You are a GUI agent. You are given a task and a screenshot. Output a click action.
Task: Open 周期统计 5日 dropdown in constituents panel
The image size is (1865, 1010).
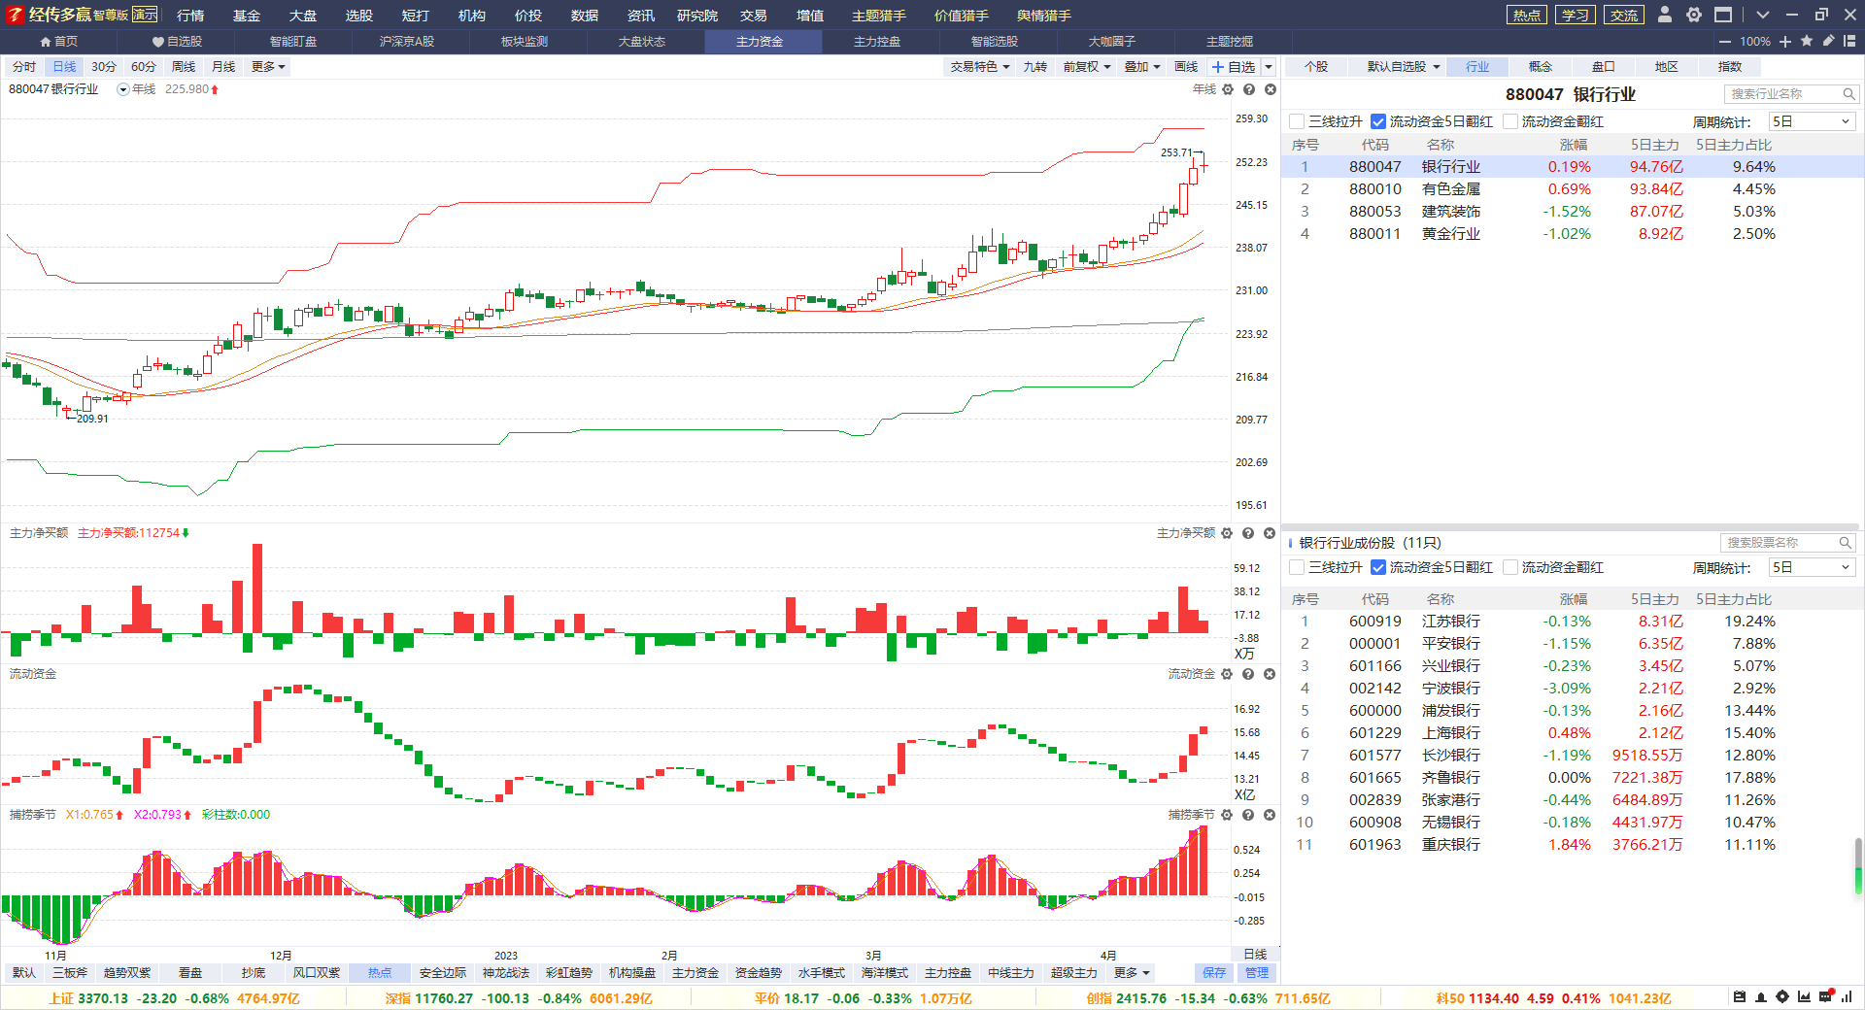(x=1812, y=567)
